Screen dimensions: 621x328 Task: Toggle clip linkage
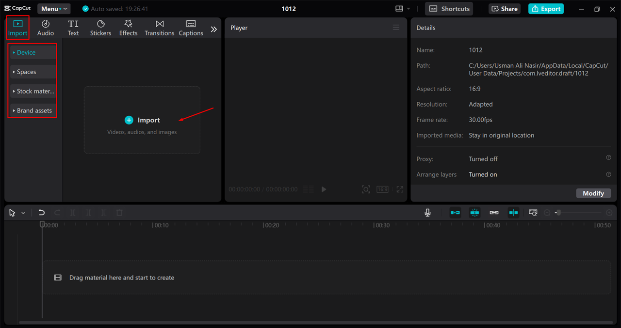494,213
